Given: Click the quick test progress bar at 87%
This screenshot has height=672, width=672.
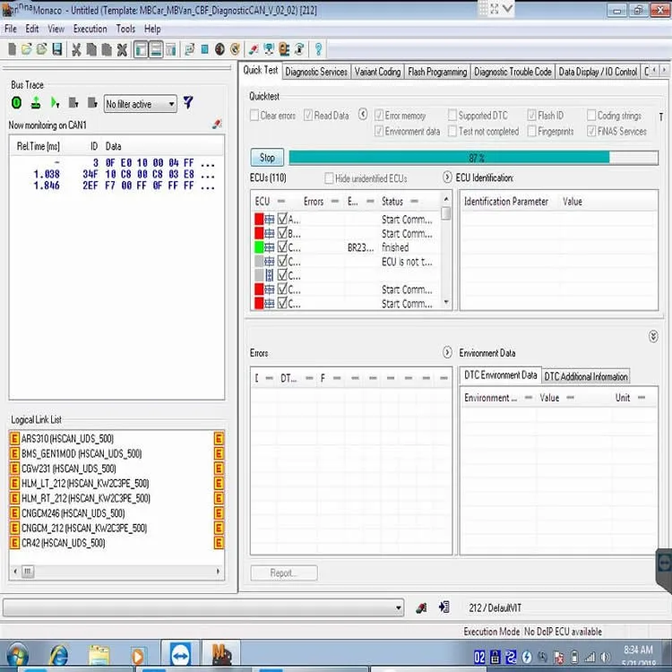Looking at the screenshot, I should click(474, 158).
